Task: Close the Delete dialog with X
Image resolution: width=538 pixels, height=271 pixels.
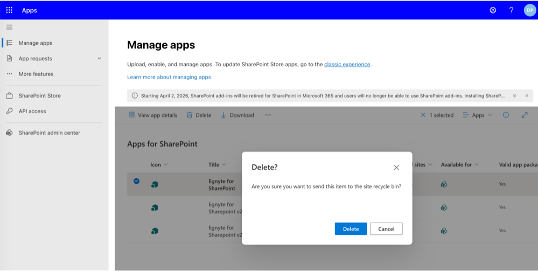Action: tap(396, 168)
